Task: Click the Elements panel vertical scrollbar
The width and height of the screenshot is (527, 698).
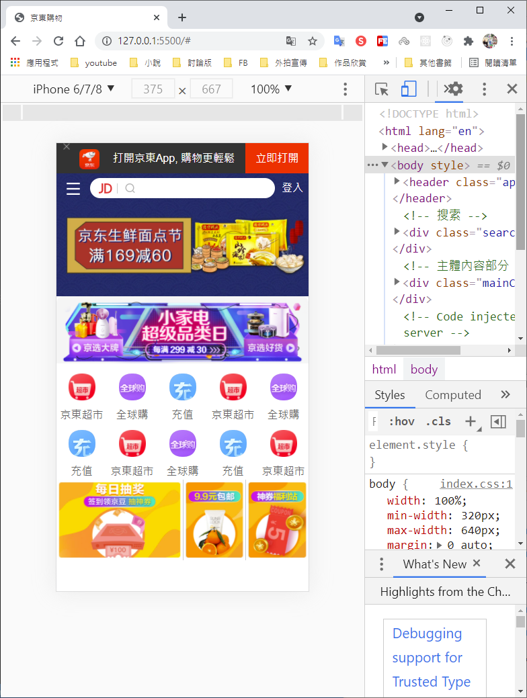Action: click(x=520, y=181)
